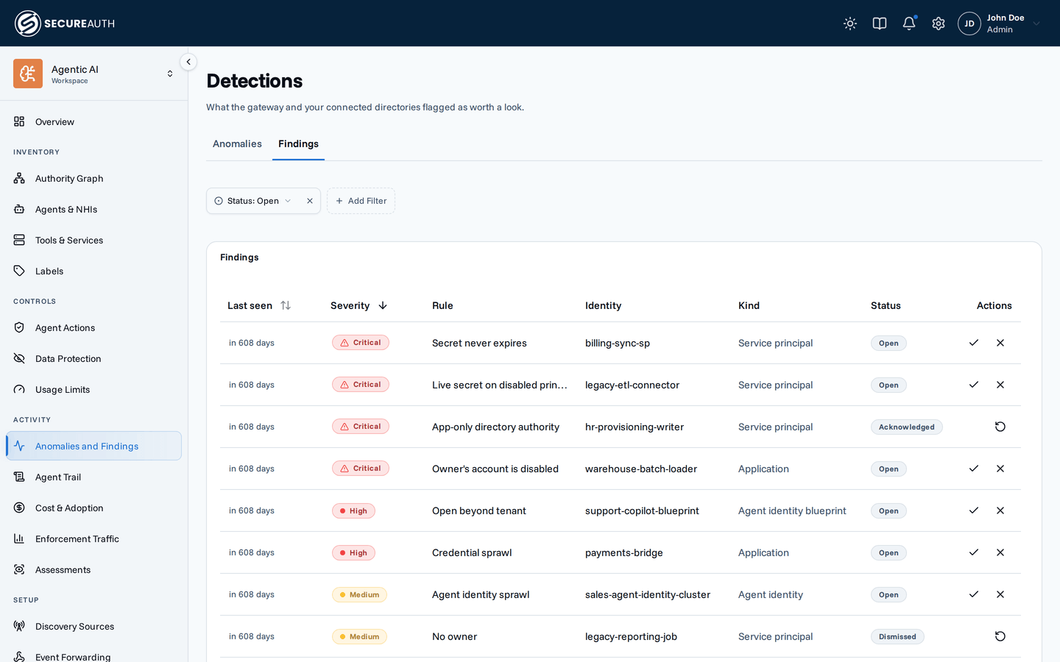Switch to the Anomalies tab
The height and width of the screenshot is (662, 1060).
point(237,144)
